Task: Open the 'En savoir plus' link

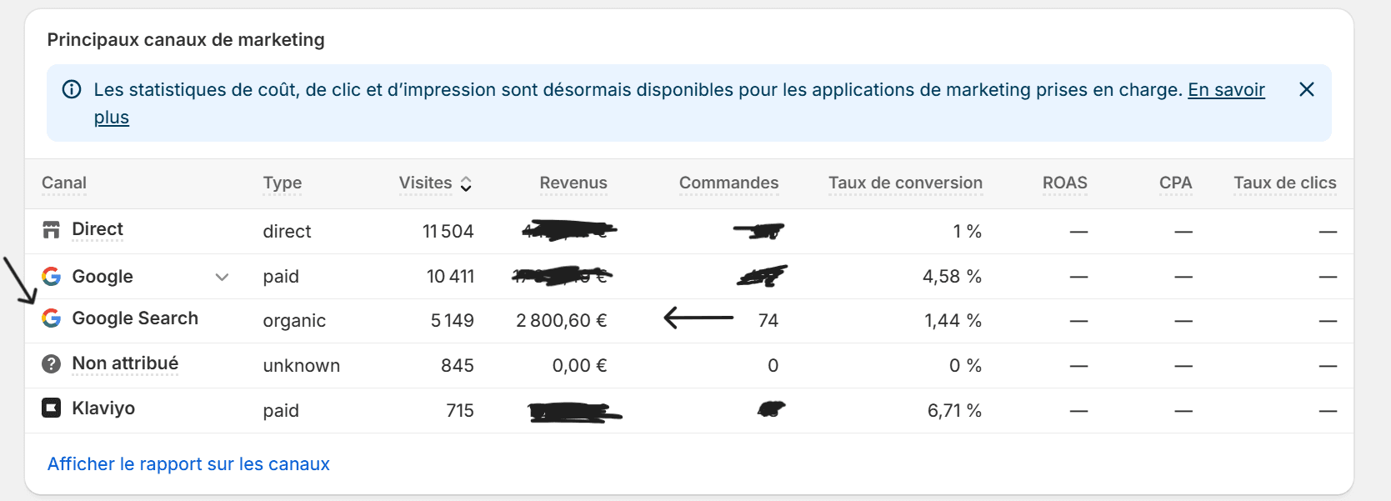Action: (1226, 90)
